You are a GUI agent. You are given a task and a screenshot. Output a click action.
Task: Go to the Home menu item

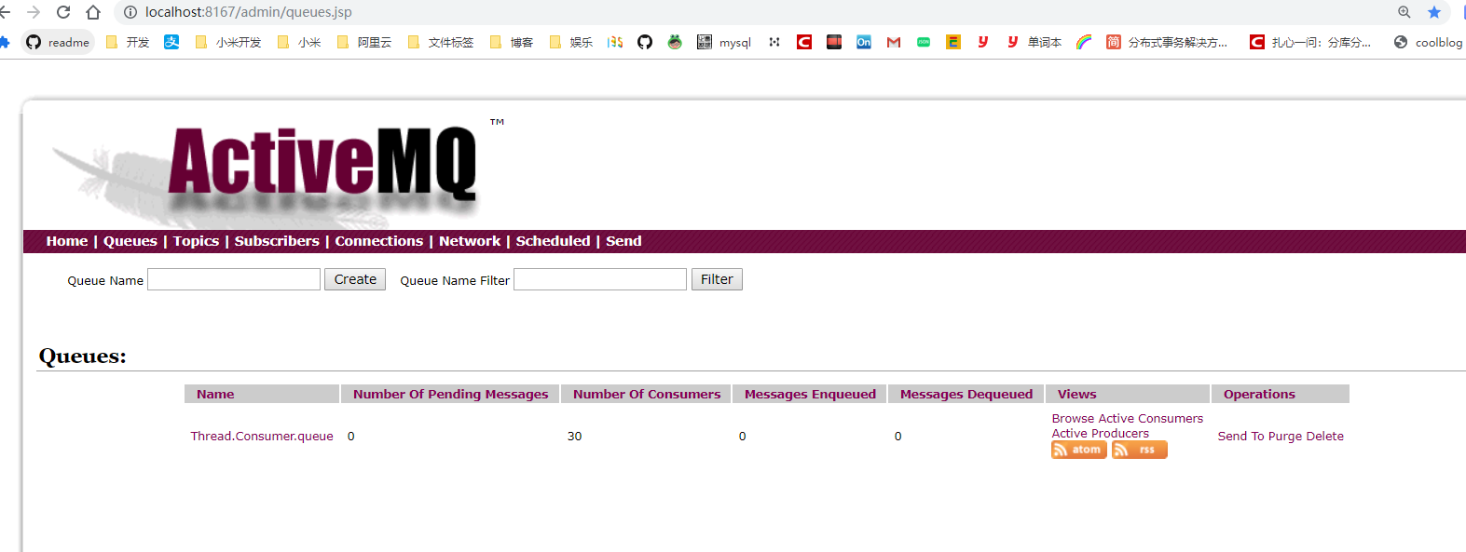[67, 241]
